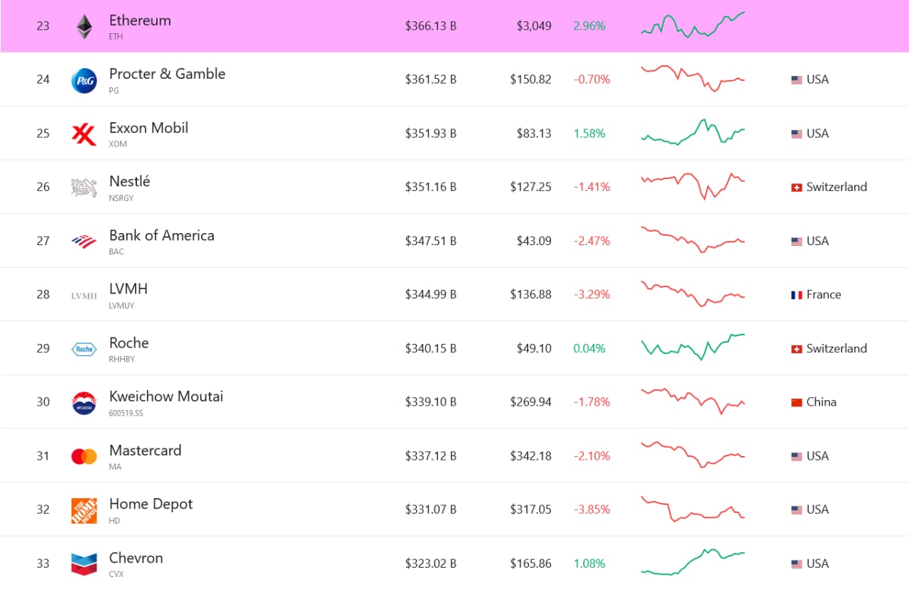Click the Kweichow Moutai logo
The width and height of the screenshot is (909, 589).
pyautogui.click(x=85, y=403)
